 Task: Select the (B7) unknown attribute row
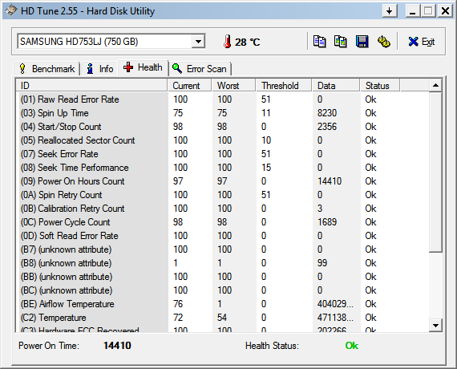223,249
